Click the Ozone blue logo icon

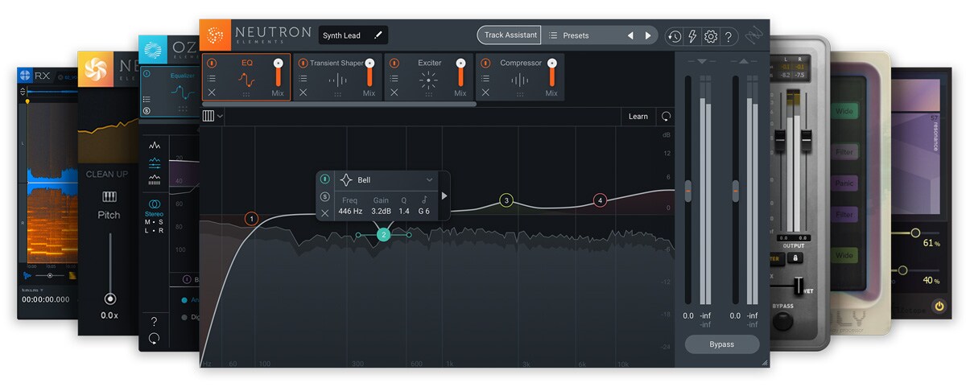point(153,50)
